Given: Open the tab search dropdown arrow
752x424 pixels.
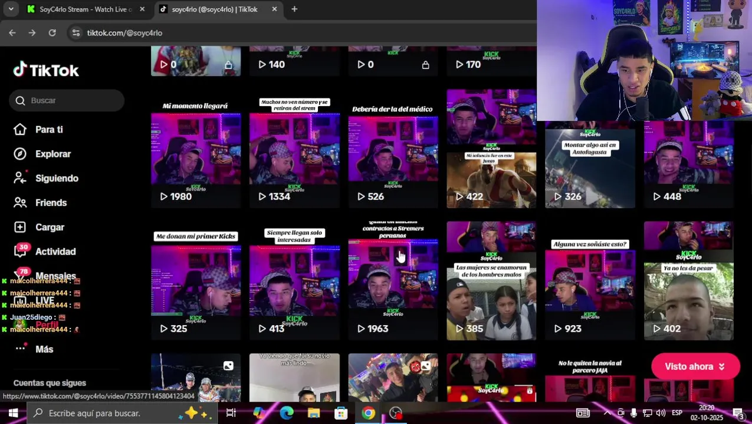Looking at the screenshot, I should (11, 9).
